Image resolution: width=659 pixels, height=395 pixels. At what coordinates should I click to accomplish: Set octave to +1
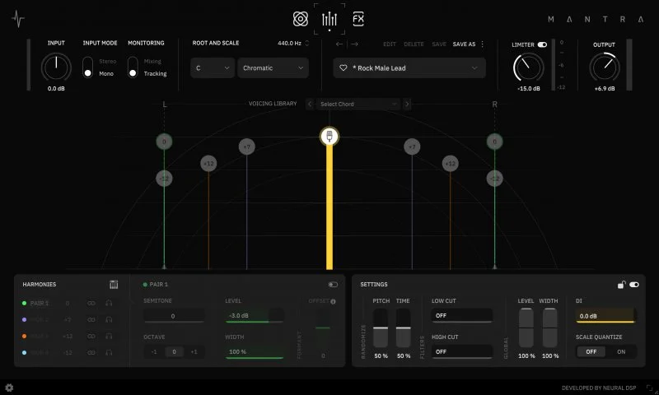click(x=194, y=351)
